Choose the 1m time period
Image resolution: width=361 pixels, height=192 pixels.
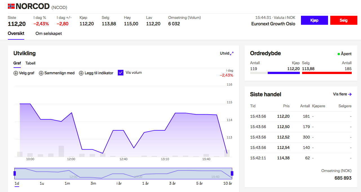point(67,184)
